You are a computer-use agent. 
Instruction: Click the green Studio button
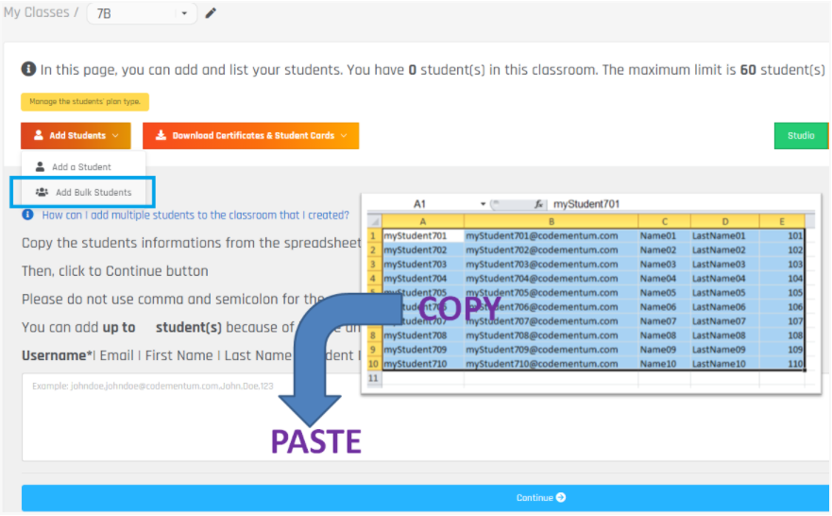click(x=801, y=135)
